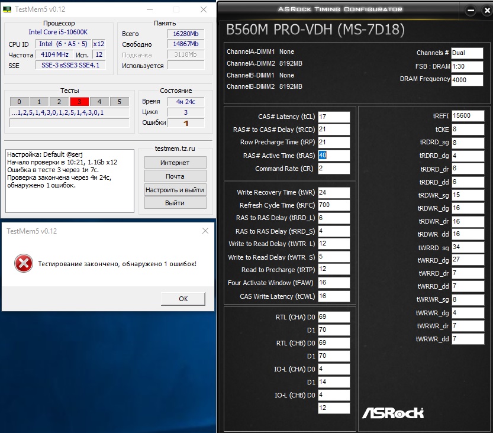Click the Свободно free memory value

pyautogui.click(x=186, y=44)
